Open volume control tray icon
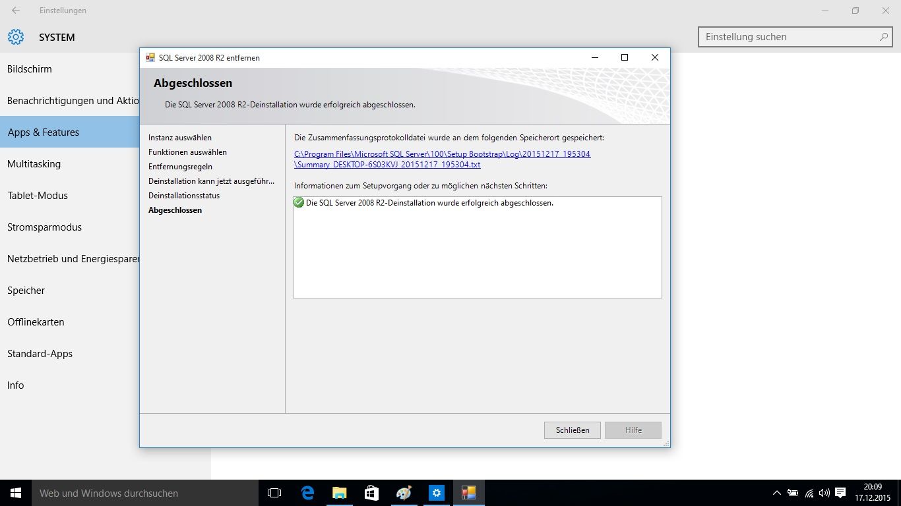The width and height of the screenshot is (901, 506). (x=824, y=493)
